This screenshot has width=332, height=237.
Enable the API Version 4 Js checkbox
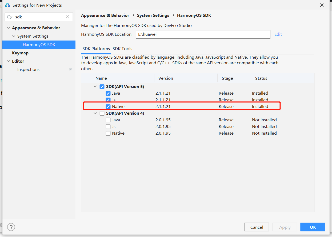(108, 127)
